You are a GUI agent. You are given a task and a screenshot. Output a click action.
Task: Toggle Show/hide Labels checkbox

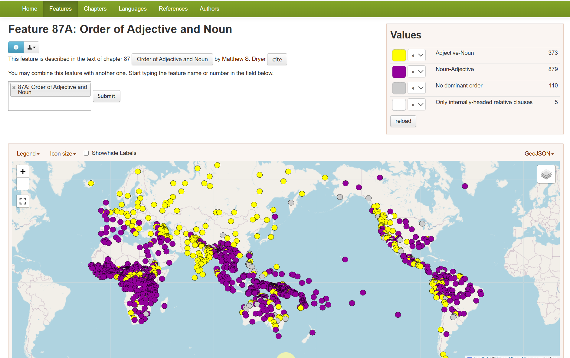click(x=86, y=153)
